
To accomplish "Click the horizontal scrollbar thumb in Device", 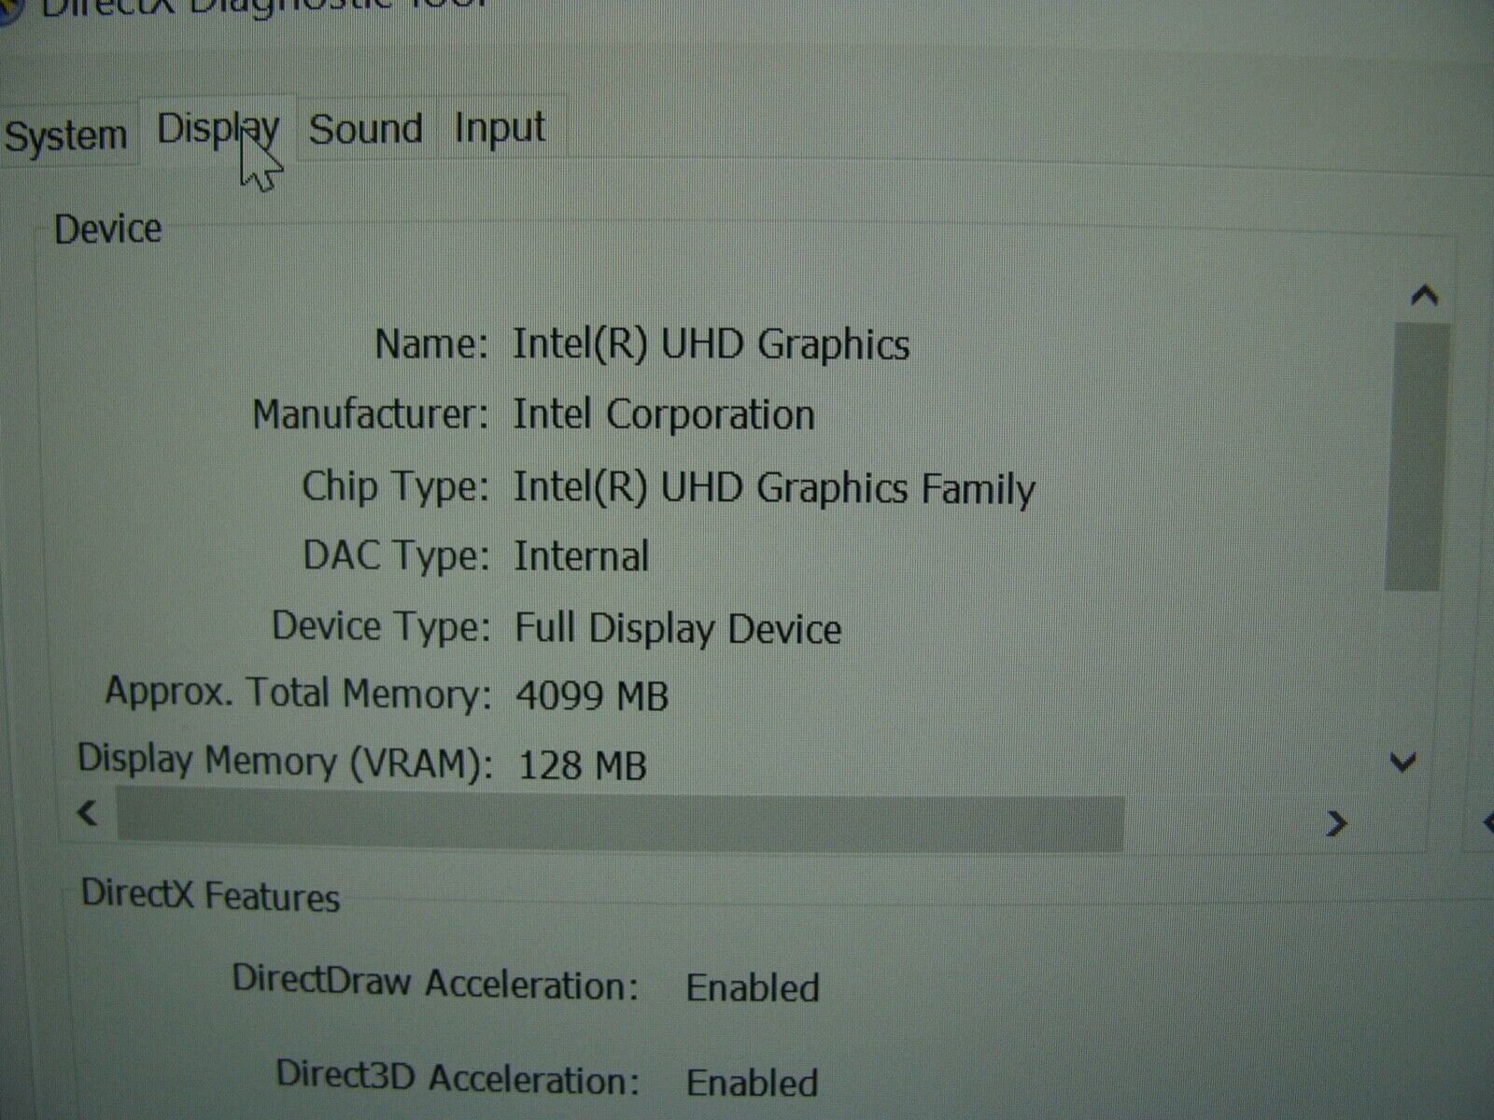I will 620,821.
